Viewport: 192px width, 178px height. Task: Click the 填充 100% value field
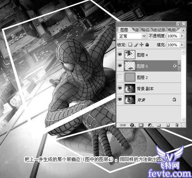(x=173, y=45)
